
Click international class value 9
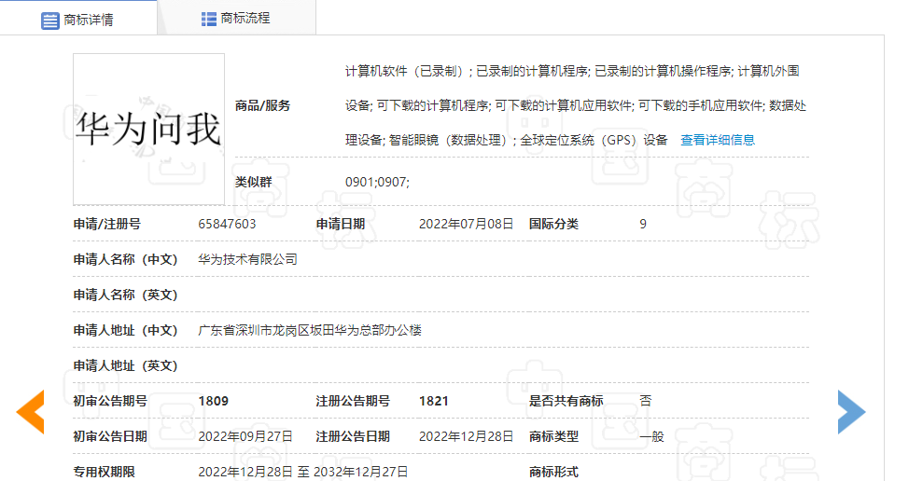[x=643, y=224]
